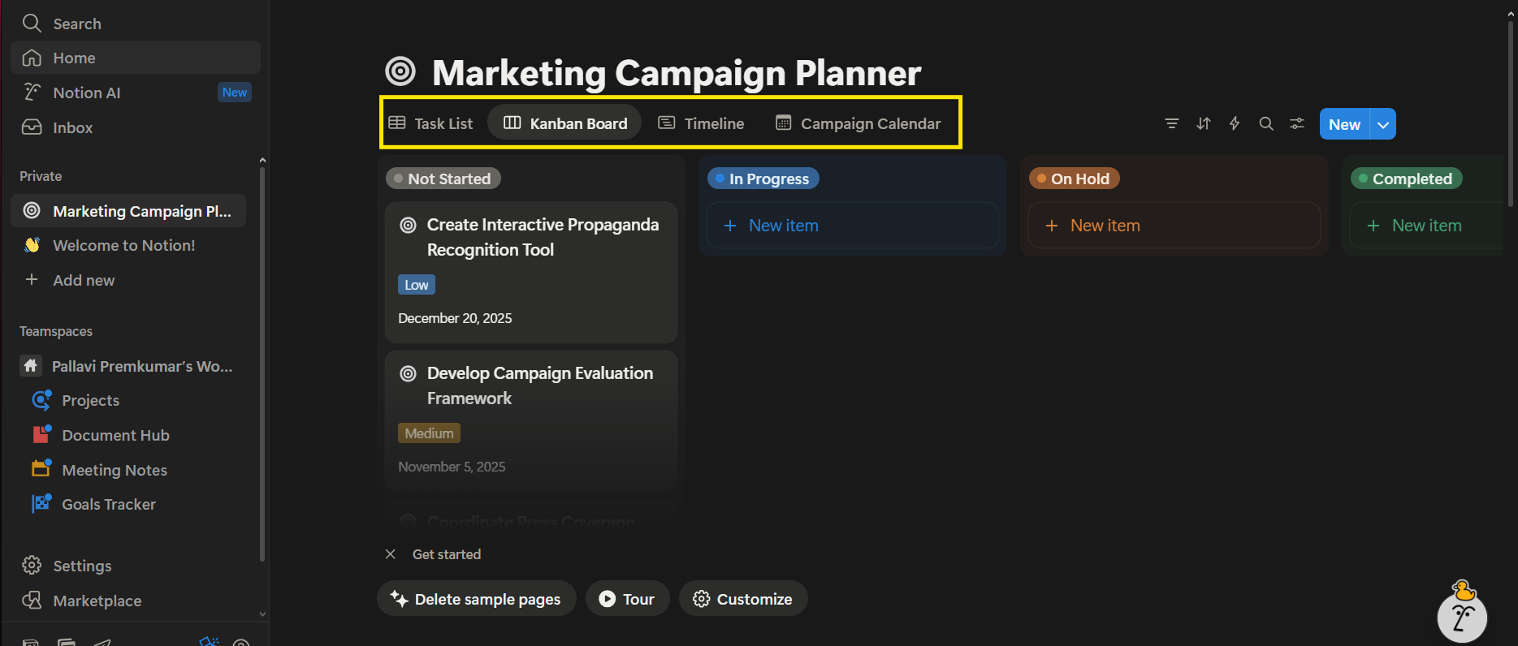
Task: Click the Delete sample pages button
Action: [x=476, y=599]
